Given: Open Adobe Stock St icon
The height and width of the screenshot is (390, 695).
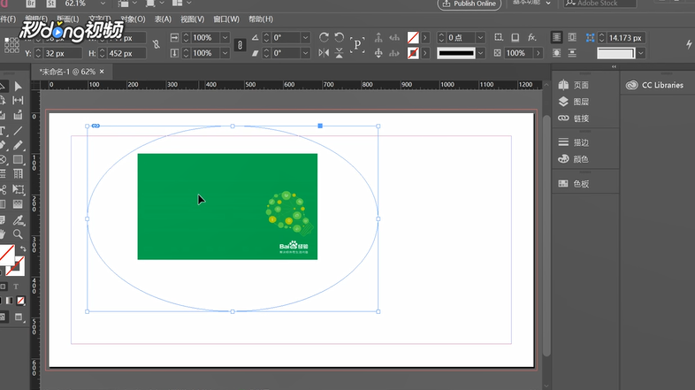Looking at the screenshot, I should 51,4.
